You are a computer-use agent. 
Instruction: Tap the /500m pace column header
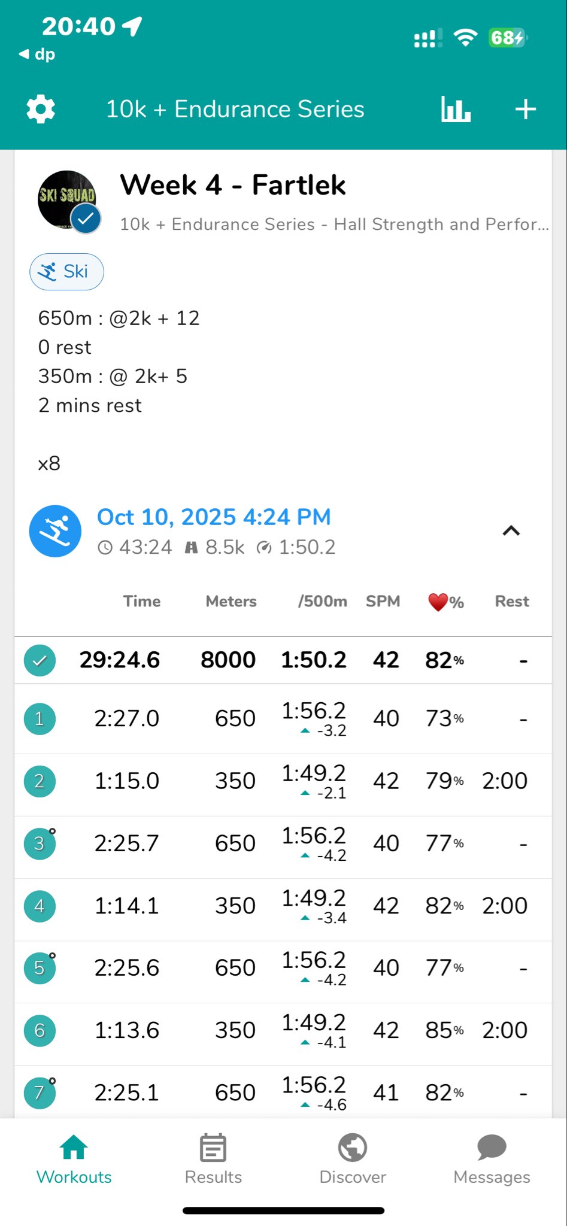[x=322, y=602]
